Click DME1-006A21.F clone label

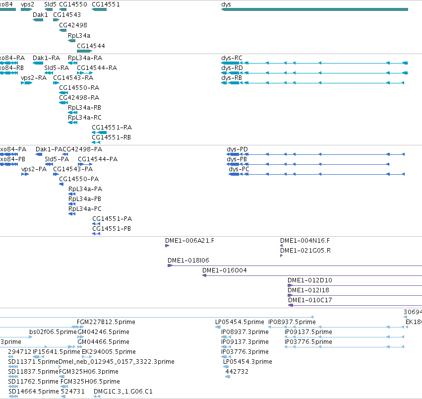coord(190,241)
